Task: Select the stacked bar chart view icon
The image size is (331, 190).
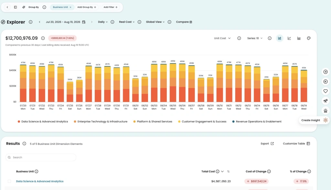Action: pos(280,38)
